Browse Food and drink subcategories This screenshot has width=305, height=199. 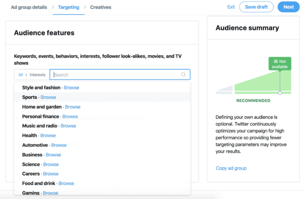point(66,183)
